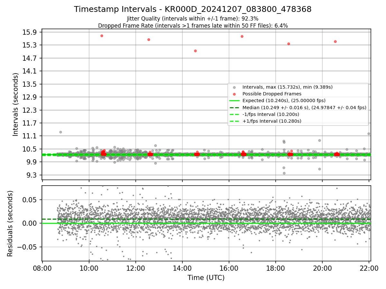386x289 pixels.
Task: Click the '08:00' x-axis tick label
Action: click(42, 268)
